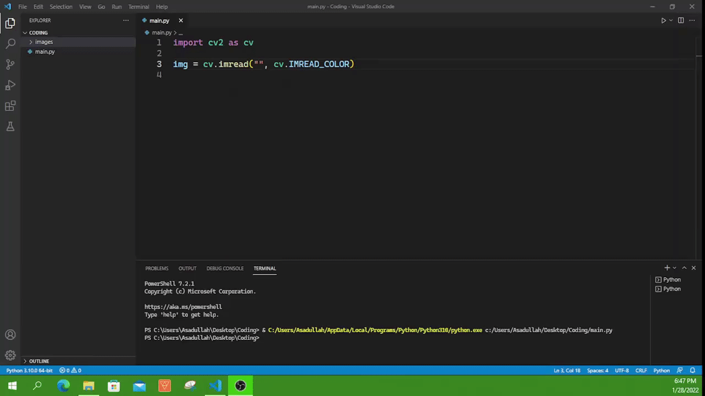The height and width of the screenshot is (396, 705).
Task: Toggle the maximize panel chevron
Action: [x=684, y=268]
